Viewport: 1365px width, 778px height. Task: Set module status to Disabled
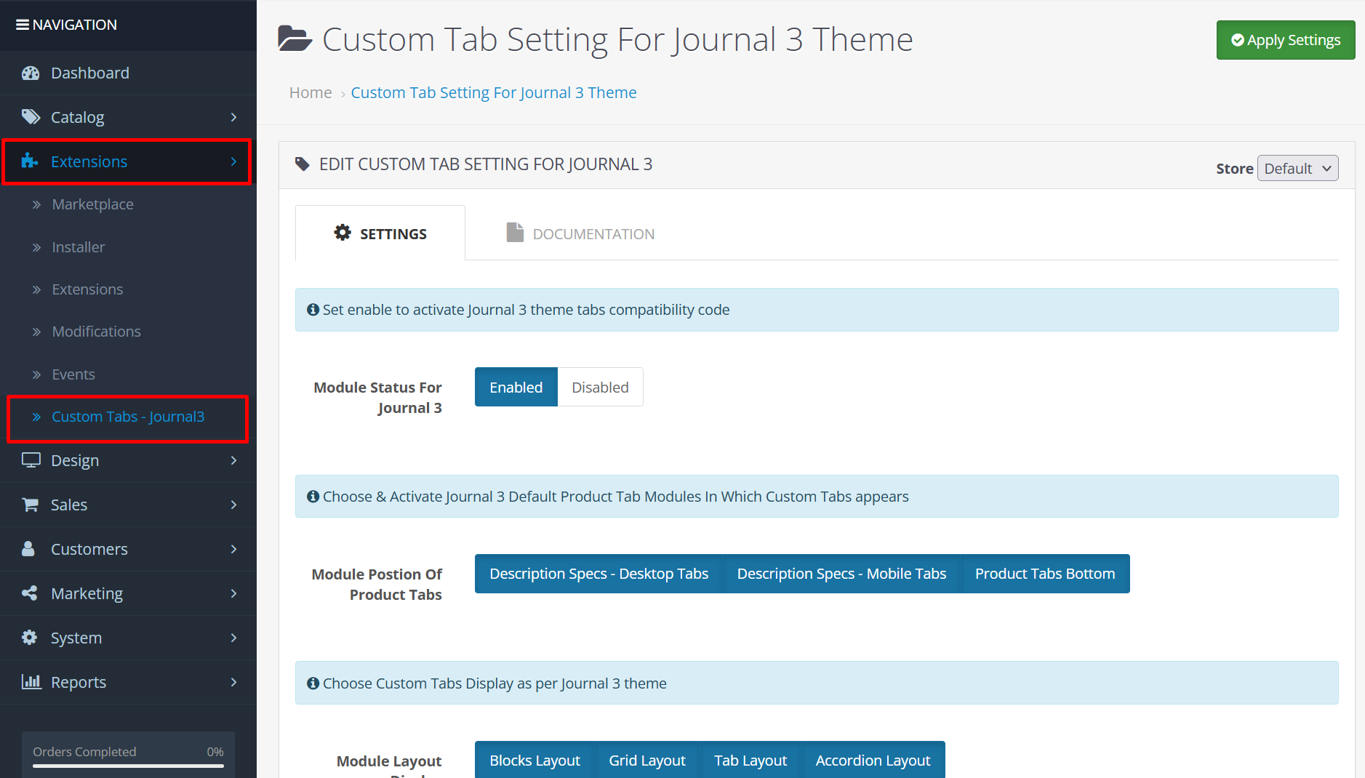[600, 387]
